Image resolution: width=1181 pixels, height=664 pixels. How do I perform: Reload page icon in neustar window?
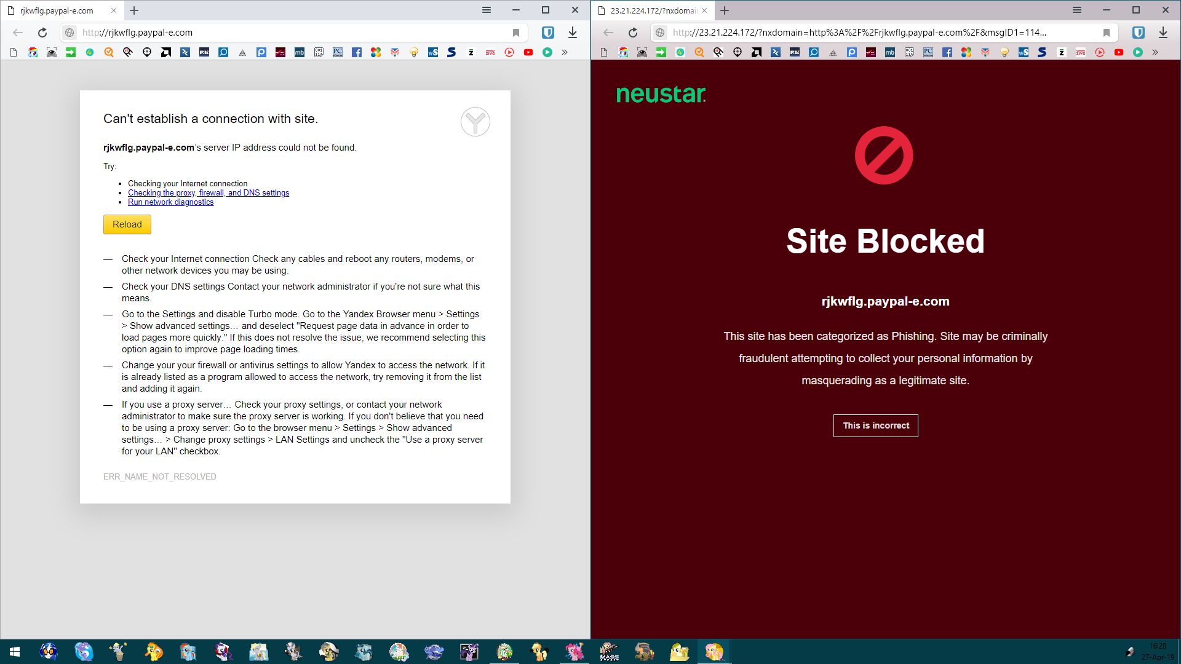pos(633,33)
